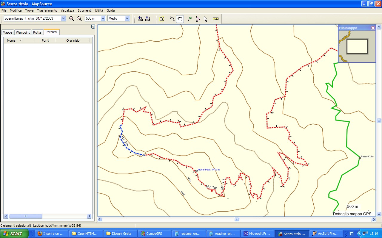The image size is (382, 238).
Task: Switch to the OpenMTBM taskbar item
Action: (x=86, y=234)
